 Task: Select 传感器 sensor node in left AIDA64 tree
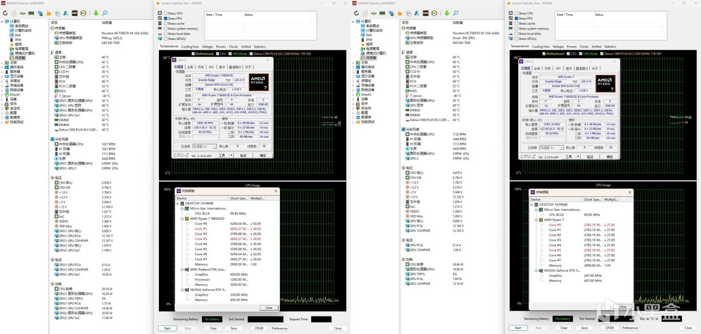20,58
